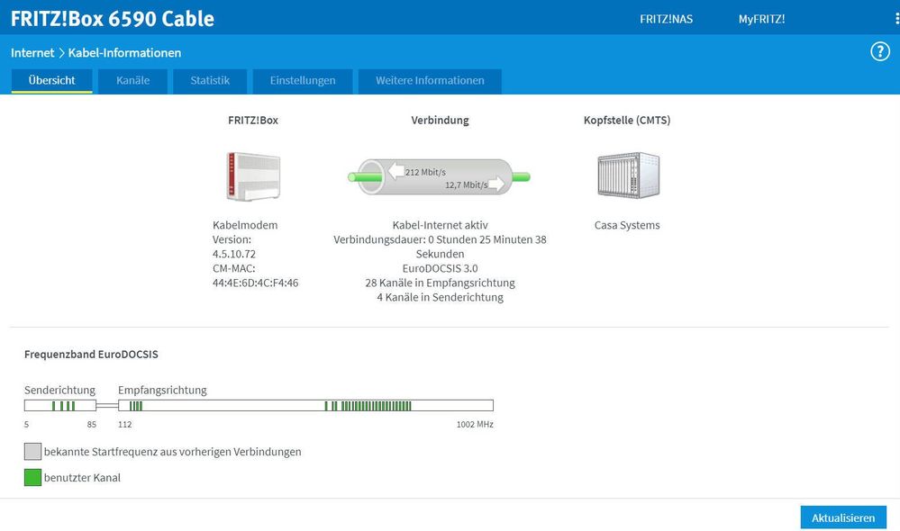Select the Übersicht tab
Image resolution: width=900 pixels, height=531 pixels.
click(x=51, y=80)
